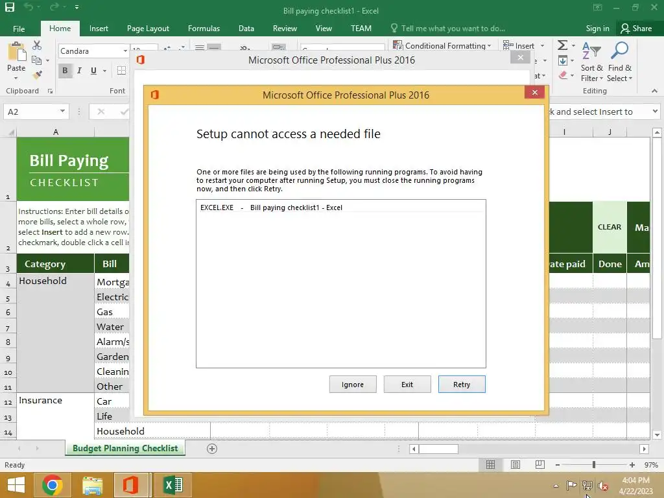Click the Clear eraser icon
The image size is (664, 498).
tap(563, 75)
